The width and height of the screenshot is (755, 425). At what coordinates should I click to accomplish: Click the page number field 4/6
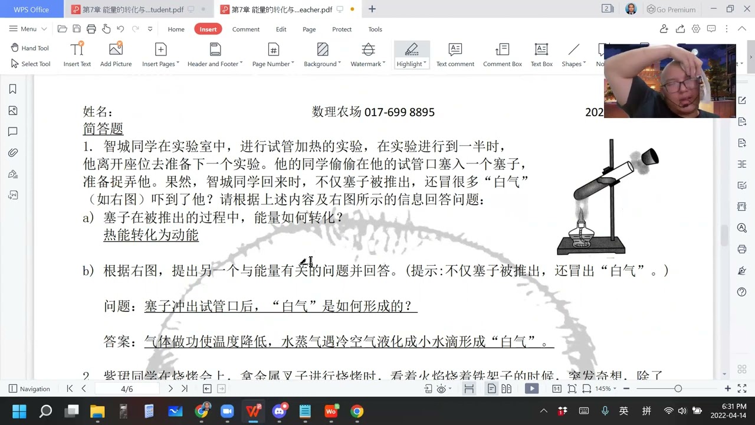tap(127, 389)
